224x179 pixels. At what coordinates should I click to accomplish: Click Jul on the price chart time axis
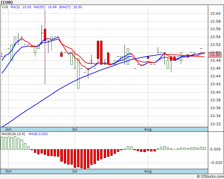[x=74, y=129]
